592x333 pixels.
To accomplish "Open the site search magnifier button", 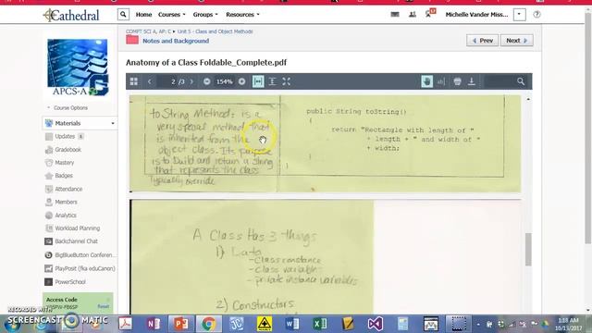I will 123,15.
